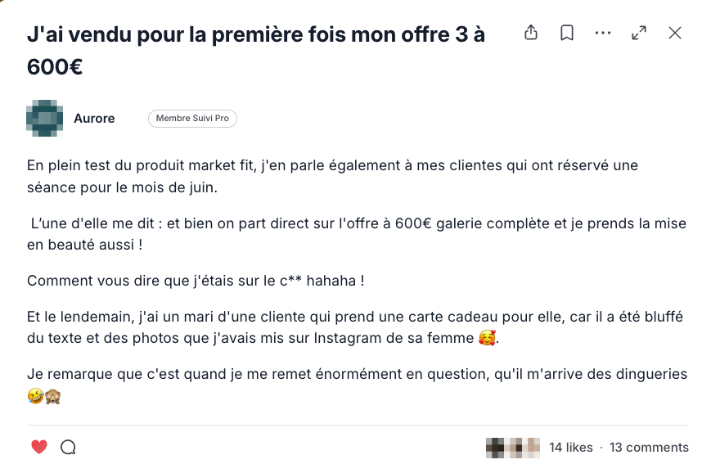Bookmark the post about the 600€ offer
This screenshot has width=702, height=473.
567,33
